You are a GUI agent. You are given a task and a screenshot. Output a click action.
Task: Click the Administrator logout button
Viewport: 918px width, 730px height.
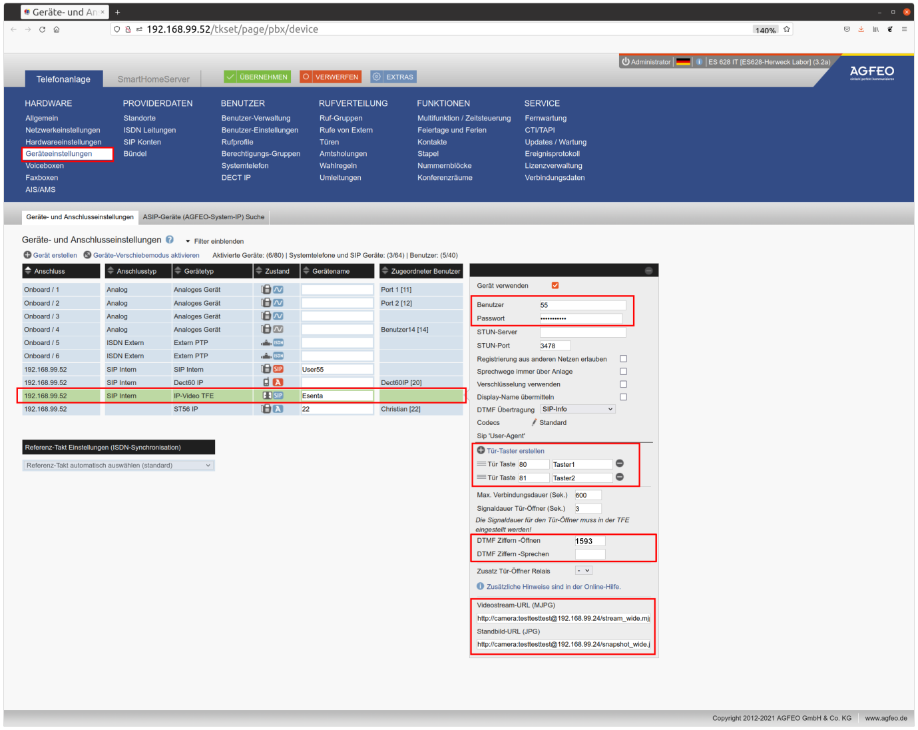pyautogui.click(x=646, y=62)
